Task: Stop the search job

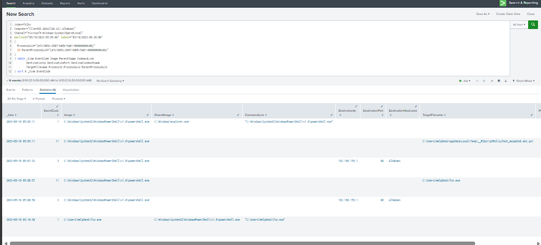Action: (484, 81)
